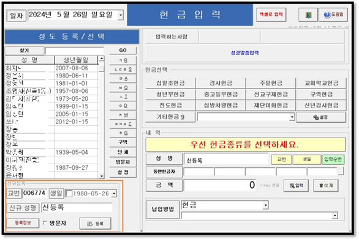
Task: Click the 엑셀로 입력 button
Action: 271,15
